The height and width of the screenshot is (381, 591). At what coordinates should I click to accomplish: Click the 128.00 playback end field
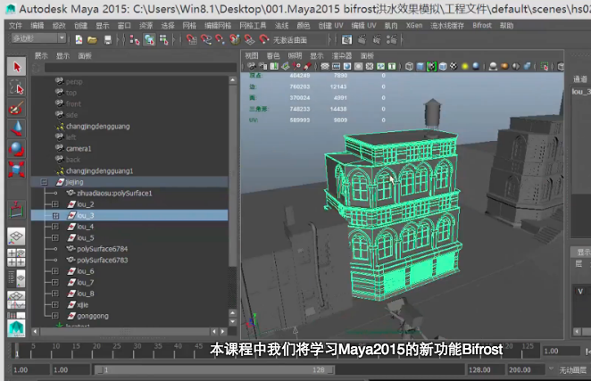485,369
